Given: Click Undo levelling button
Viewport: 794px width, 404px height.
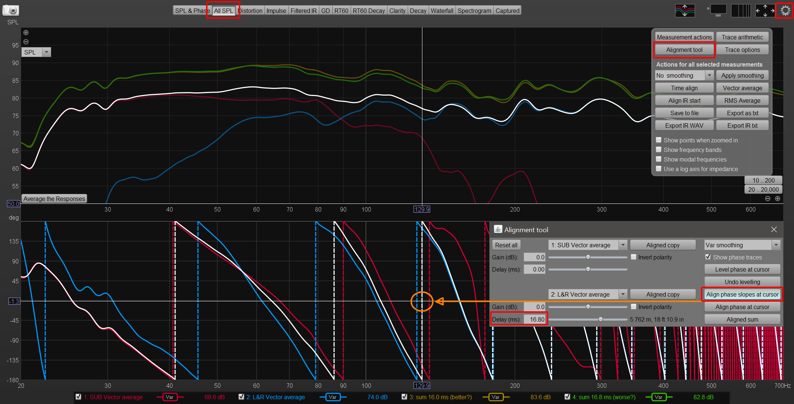Looking at the screenshot, I should tap(742, 282).
